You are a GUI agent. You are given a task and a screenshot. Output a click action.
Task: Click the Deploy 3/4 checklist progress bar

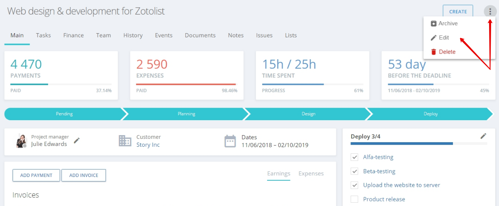(x=419, y=144)
